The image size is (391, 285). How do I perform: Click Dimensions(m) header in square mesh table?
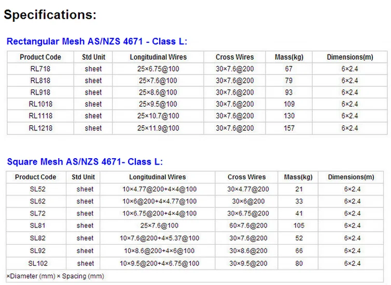pyautogui.click(x=351, y=177)
